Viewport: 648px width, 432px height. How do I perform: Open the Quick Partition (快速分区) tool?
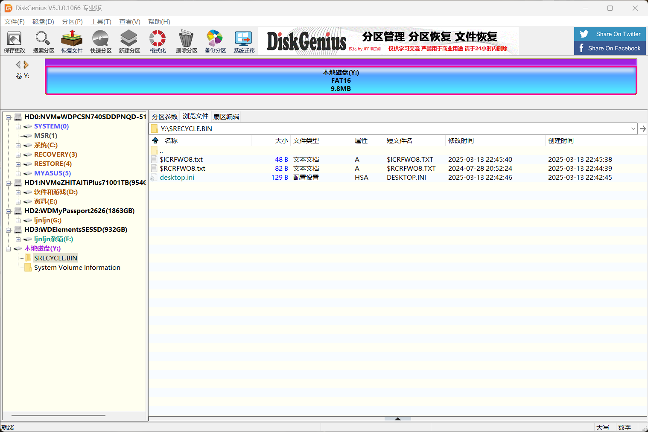click(x=101, y=41)
